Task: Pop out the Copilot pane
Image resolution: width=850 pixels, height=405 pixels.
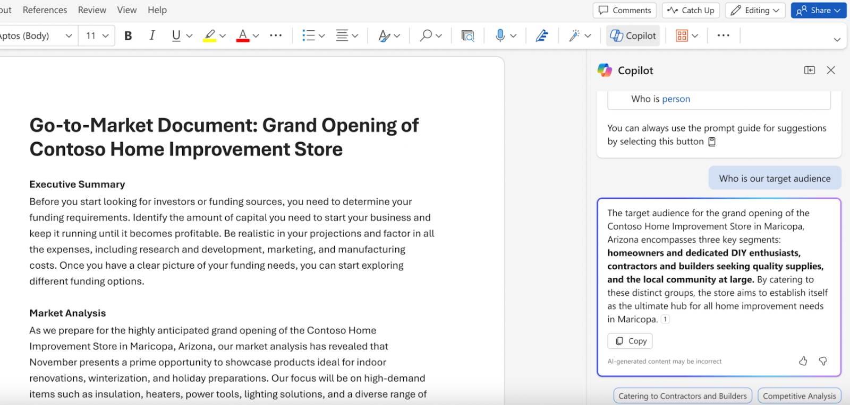Action: [810, 70]
